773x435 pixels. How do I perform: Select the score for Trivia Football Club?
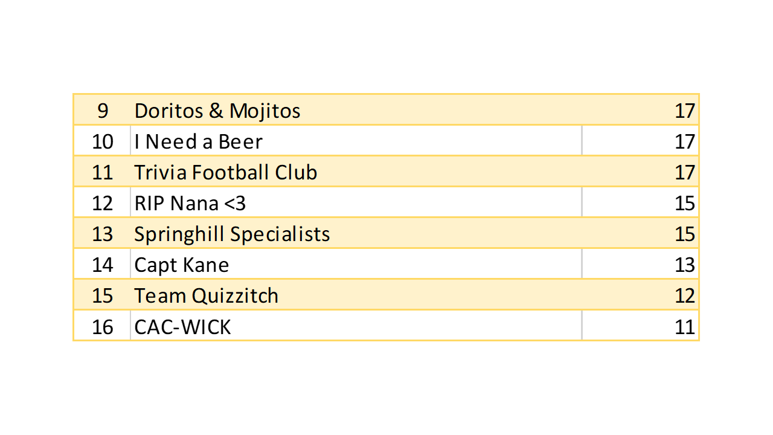point(685,172)
